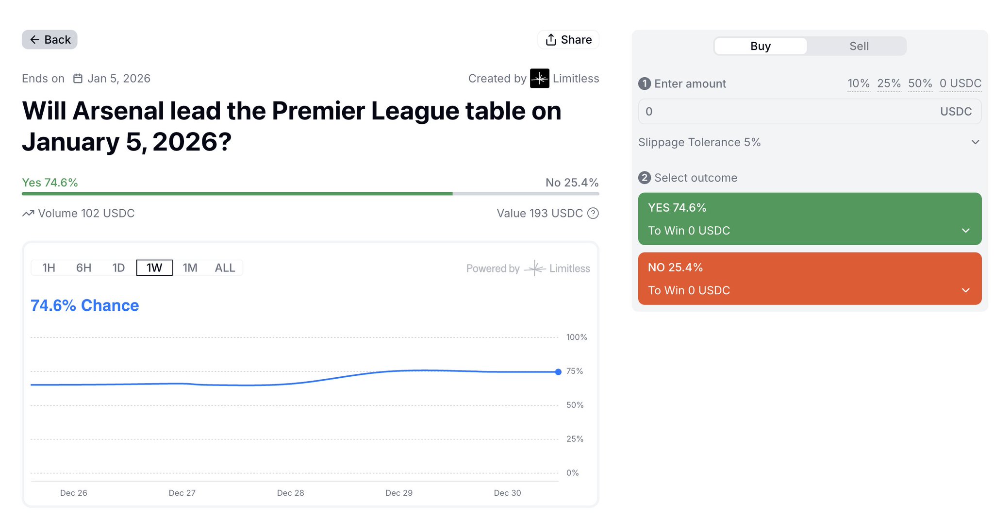Expand the YES 74.6% outcome chevron
Image resolution: width=994 pixels, height=520 pixels.
coord(965,231)
